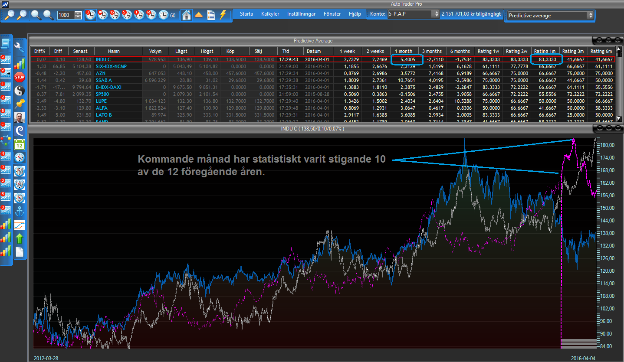Select the SSAB A row

323,80
